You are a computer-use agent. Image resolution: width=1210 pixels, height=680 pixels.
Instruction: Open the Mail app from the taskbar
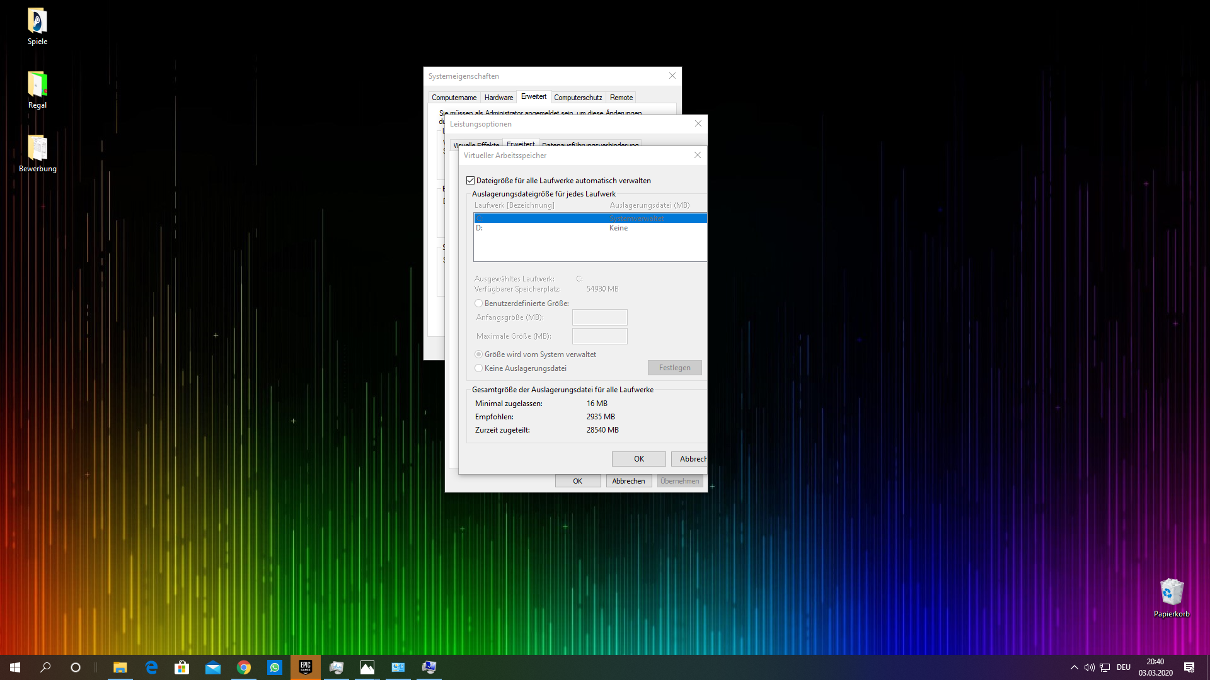tap(213, 667)
